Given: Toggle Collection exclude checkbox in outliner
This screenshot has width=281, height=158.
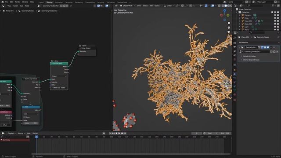Looking at the screenshot, I should tap(272, 12).
